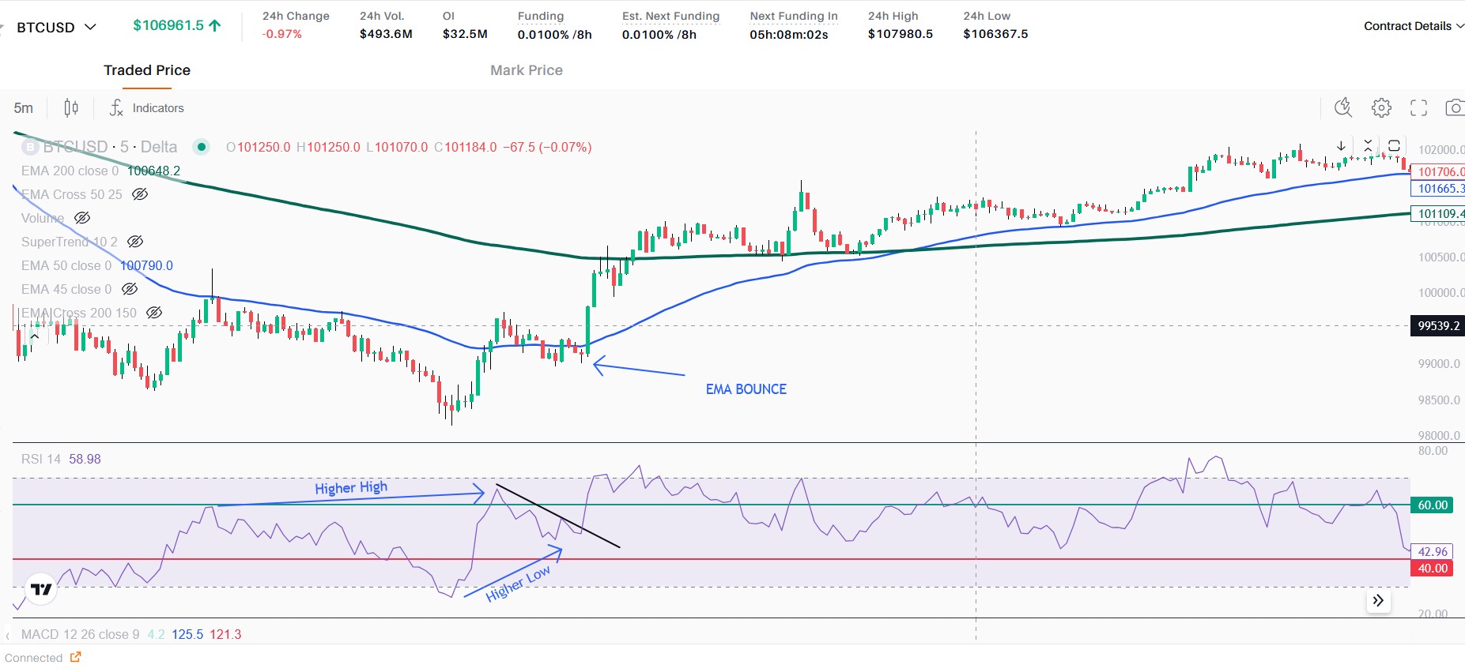Collapse the indicator legend with chevron
Image resolution: width=1465 pixels, height=672 pixels.
(35, 336)
